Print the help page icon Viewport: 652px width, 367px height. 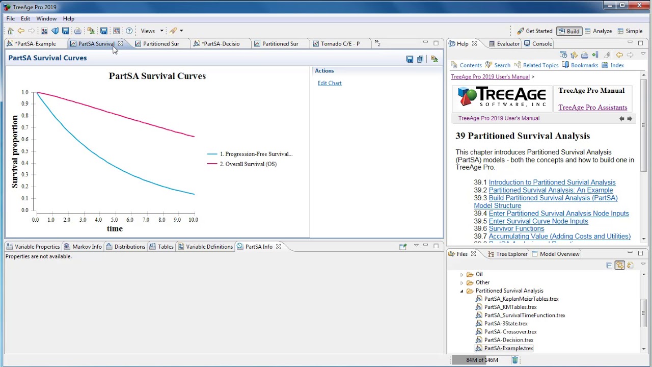pyautogui.click(x=584, y=55)
